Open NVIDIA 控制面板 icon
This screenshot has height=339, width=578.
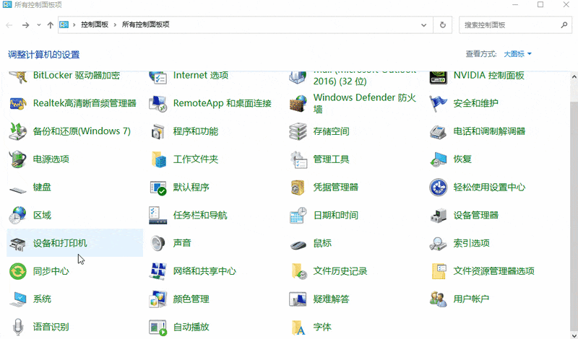tap(439, 77)
